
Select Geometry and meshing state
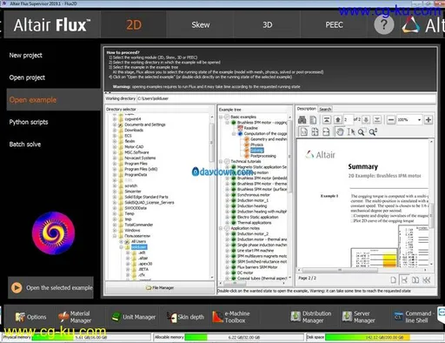pos(269,139)
